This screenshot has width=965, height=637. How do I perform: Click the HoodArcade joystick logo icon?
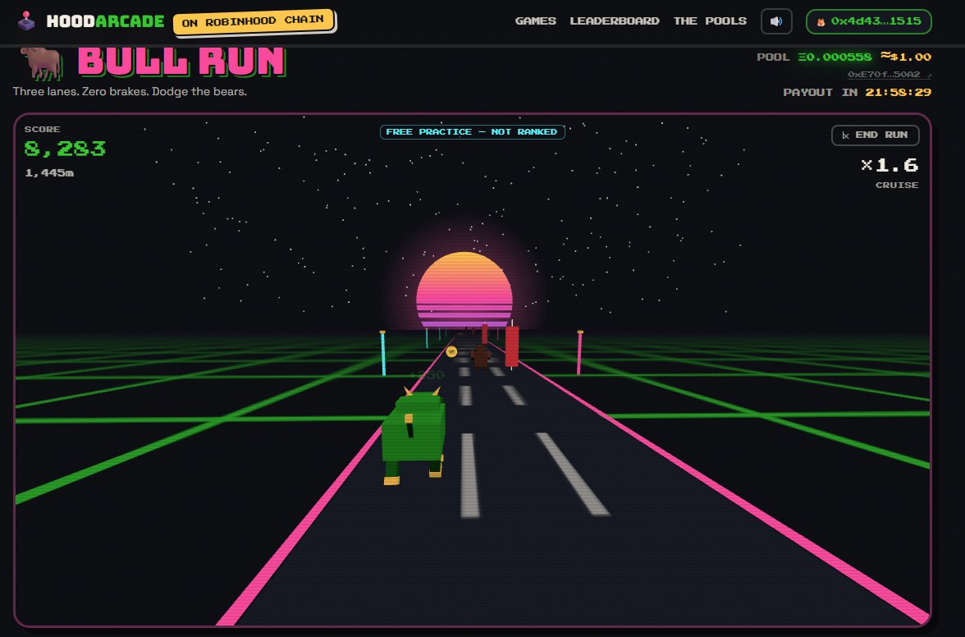click(26, 21)
